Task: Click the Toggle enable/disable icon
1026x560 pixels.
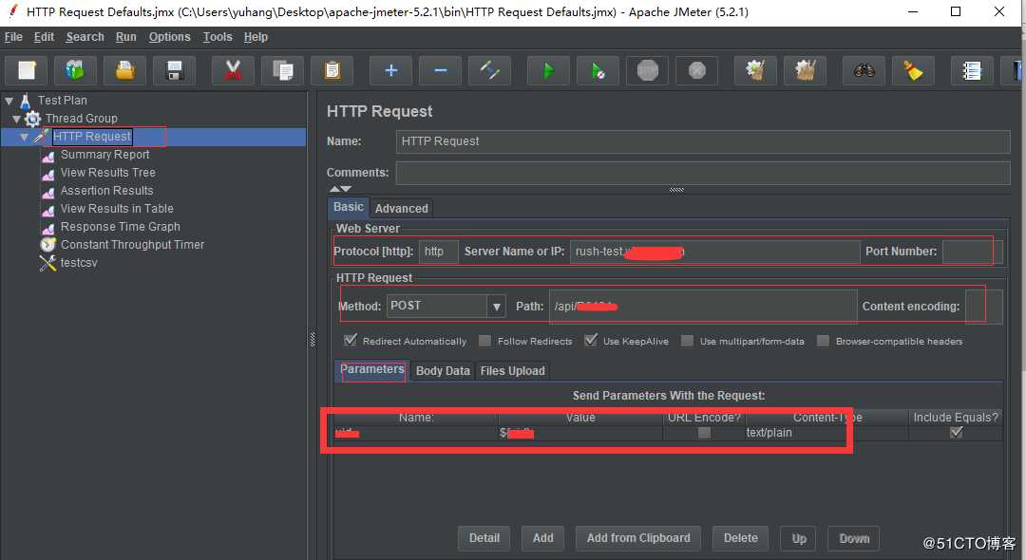Action: 489,70
